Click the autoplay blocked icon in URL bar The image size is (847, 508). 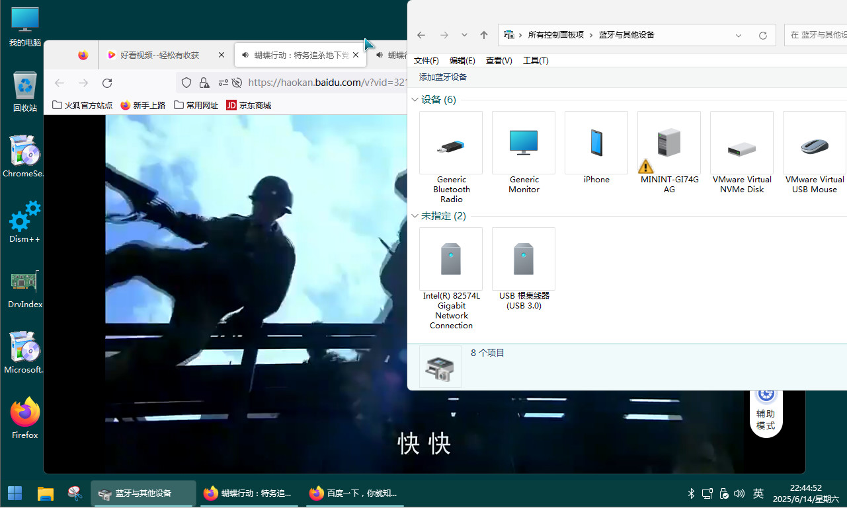pos(237,83)
